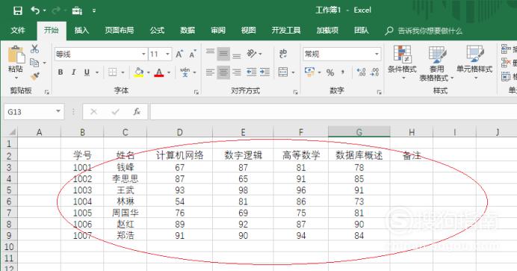517x271 pixels.
Task: Expand the fill color dropdown arrow
Action: tap(149, 72)
